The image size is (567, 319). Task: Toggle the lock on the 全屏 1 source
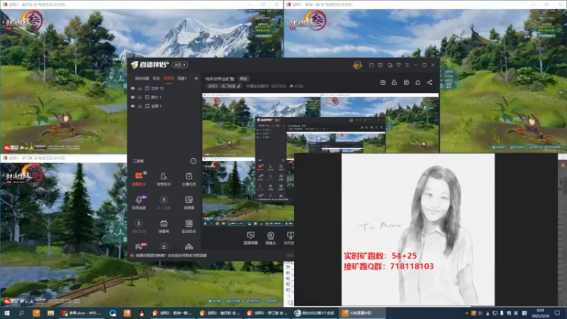tap(140, 106)
